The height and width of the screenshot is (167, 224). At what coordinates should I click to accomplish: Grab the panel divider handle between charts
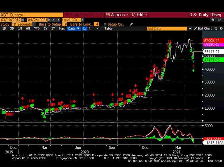point(112,122)
